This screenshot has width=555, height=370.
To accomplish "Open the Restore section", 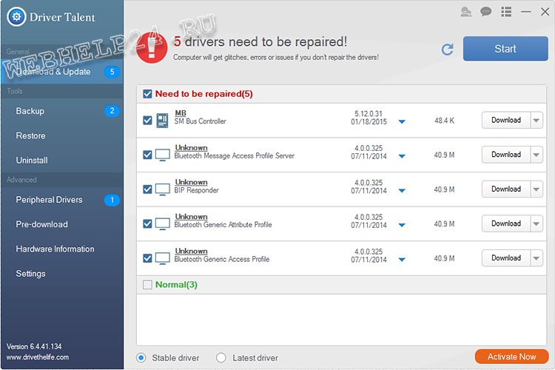I will pyautogui.click(x=62, y=135).
